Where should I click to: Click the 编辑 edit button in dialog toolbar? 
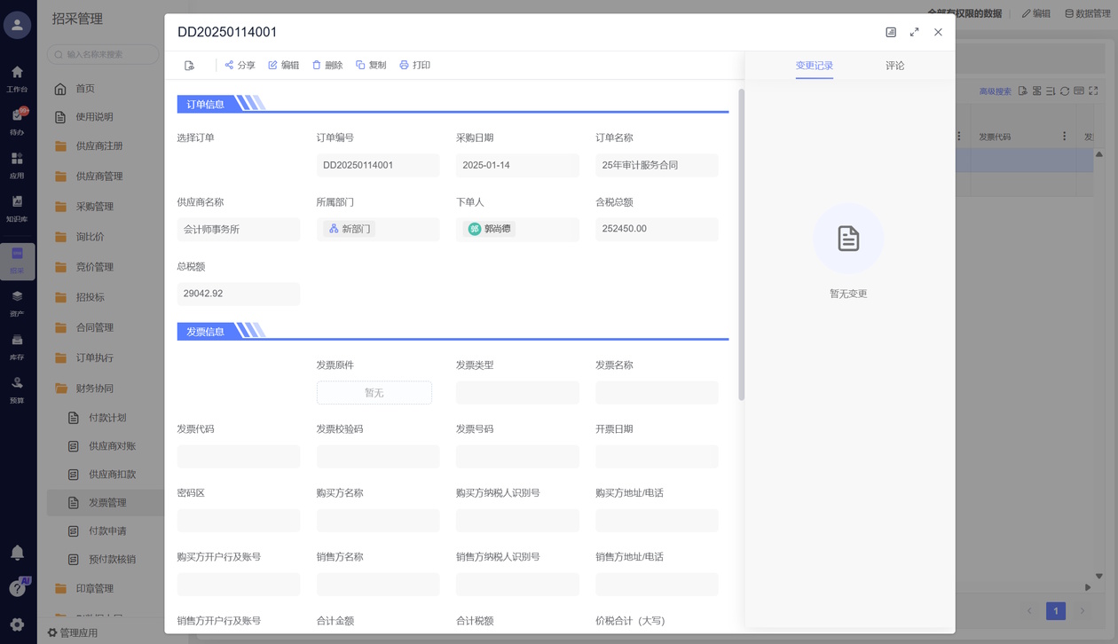283,66
